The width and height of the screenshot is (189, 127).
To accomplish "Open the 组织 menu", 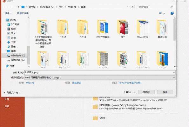I will pyautogui.click(x=8, y=13).
